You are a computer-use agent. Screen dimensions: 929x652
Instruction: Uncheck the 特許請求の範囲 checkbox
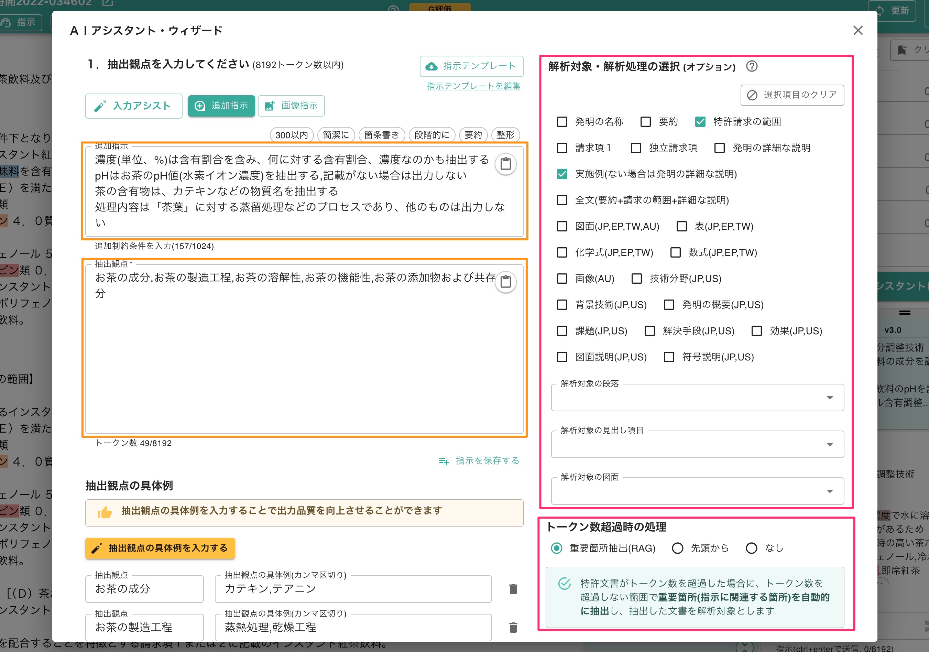tap(700, 122)
